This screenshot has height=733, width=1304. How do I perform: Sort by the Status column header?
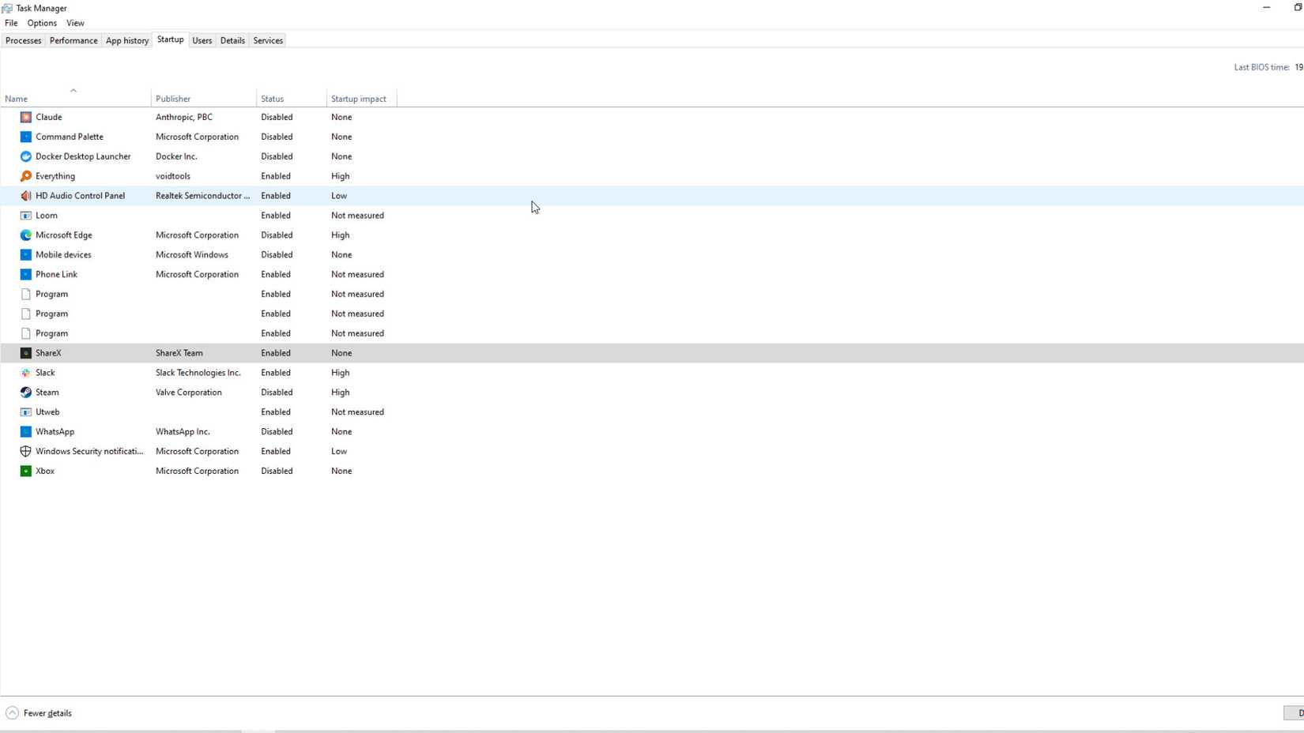click(292, 98)
